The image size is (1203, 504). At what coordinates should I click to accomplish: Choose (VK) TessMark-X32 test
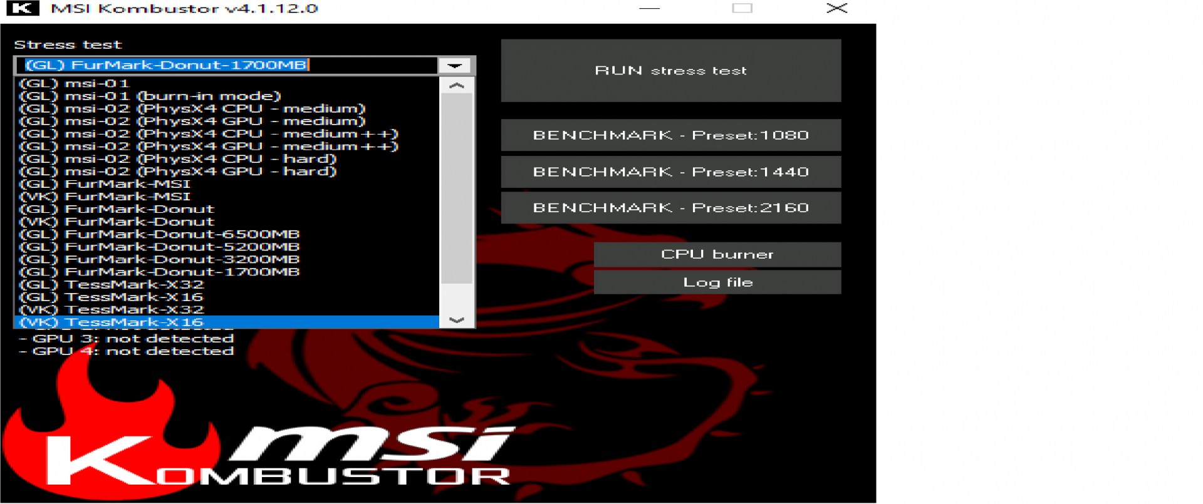point(227,309)
